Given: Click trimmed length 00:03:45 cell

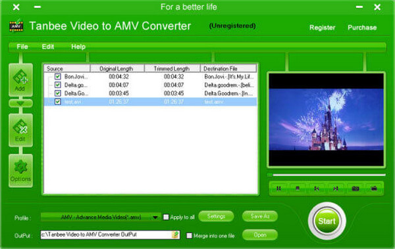Looking at the screenshot, I should 174,93.
